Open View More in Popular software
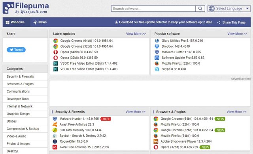This screenshot has height=154, width=253. 237,34
